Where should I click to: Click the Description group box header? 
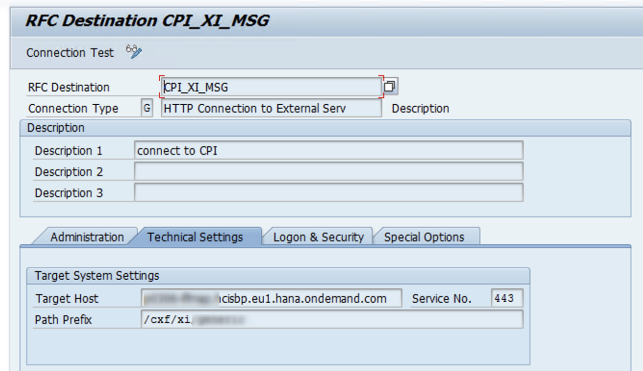click(325, 128)
